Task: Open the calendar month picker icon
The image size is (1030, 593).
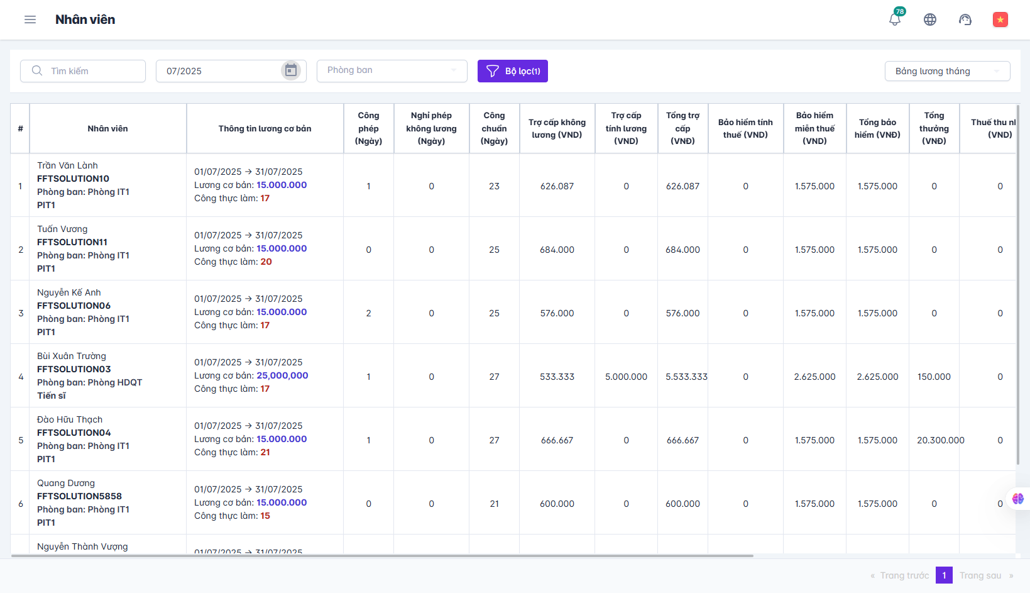Action: (290, 70)
